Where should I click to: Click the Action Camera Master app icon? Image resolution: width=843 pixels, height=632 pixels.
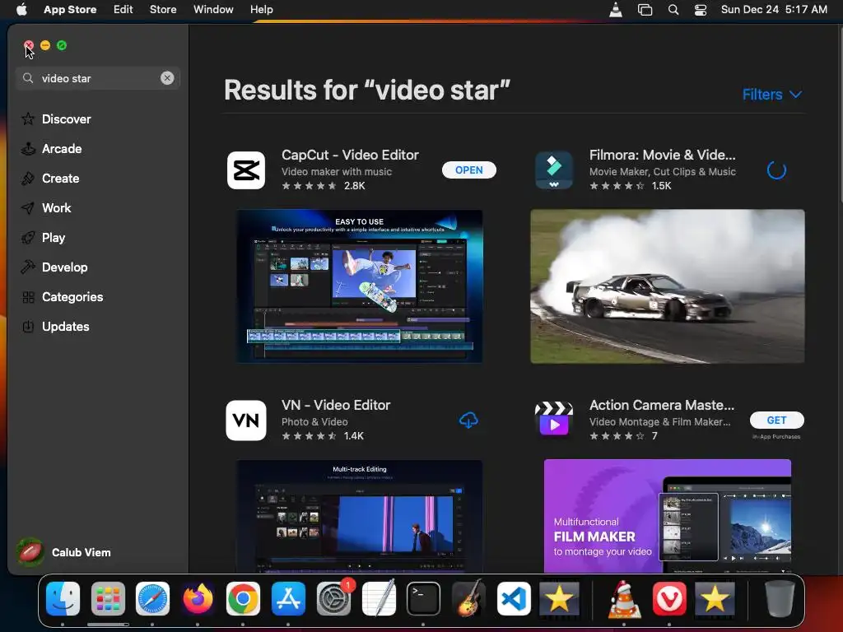(x=554, y=421)
